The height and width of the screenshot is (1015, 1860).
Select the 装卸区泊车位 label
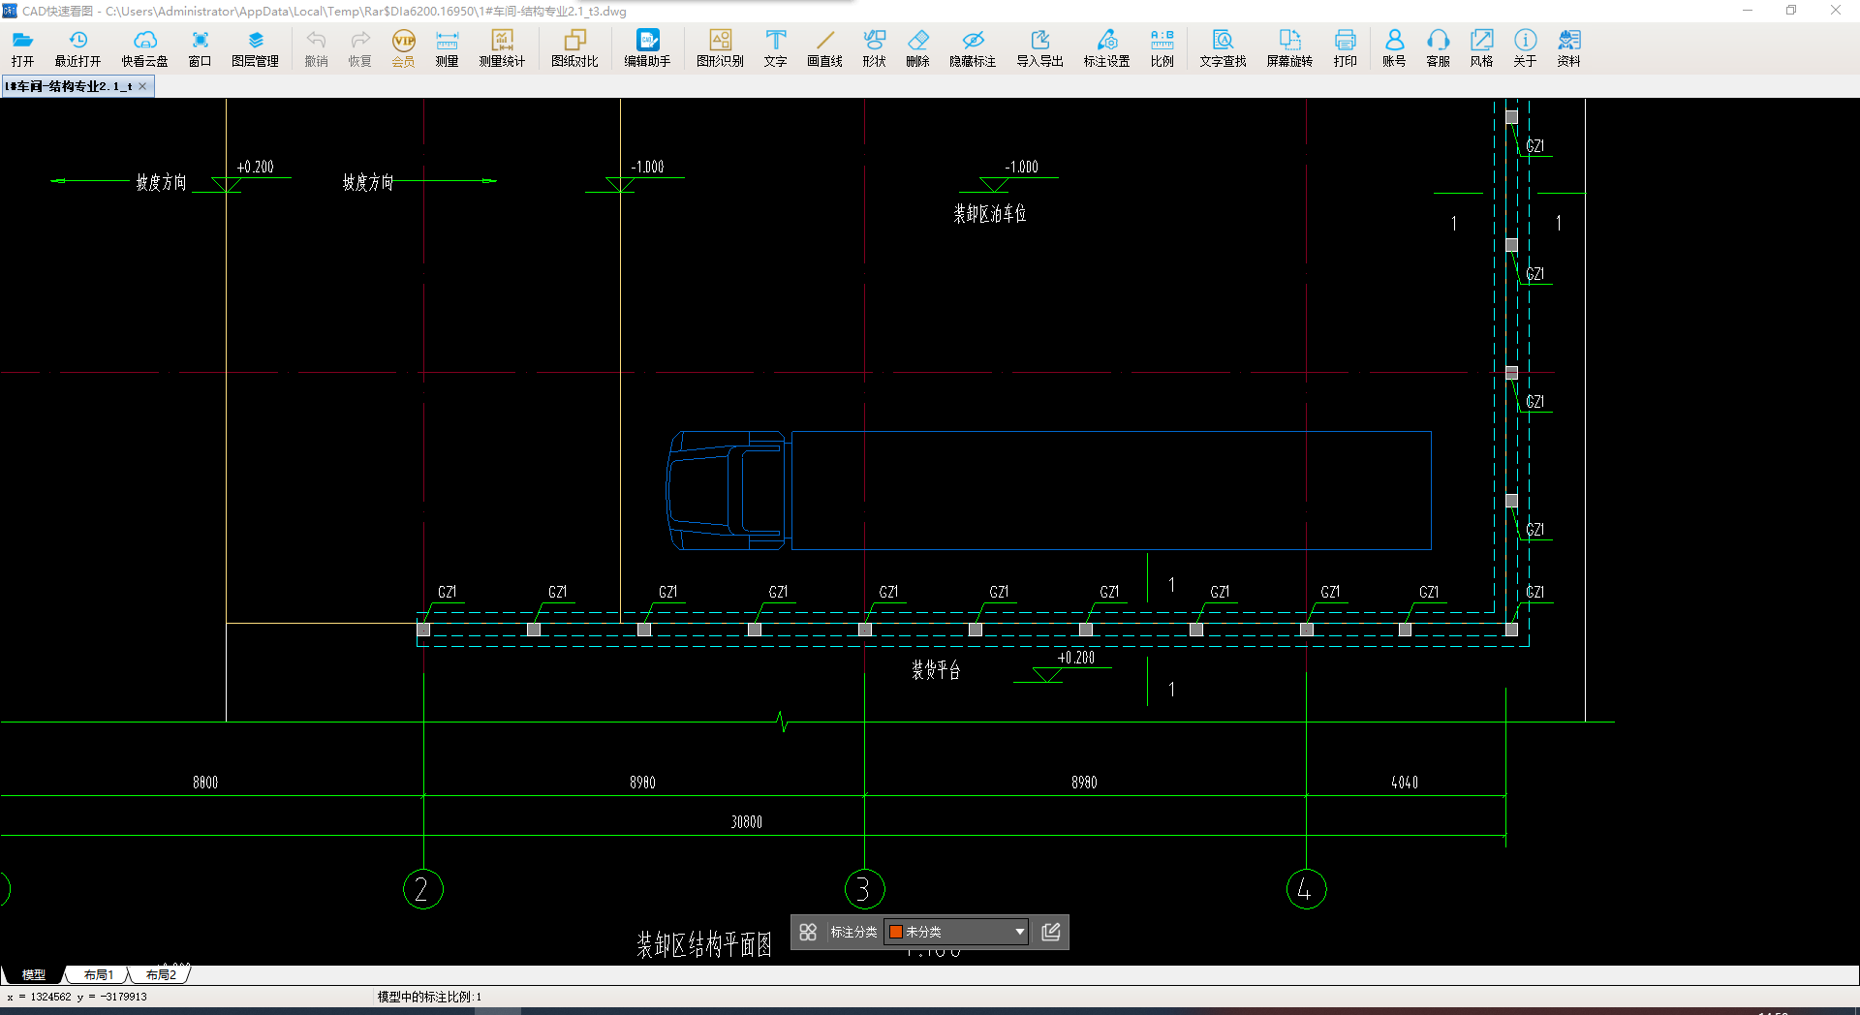tap(989, 214)
